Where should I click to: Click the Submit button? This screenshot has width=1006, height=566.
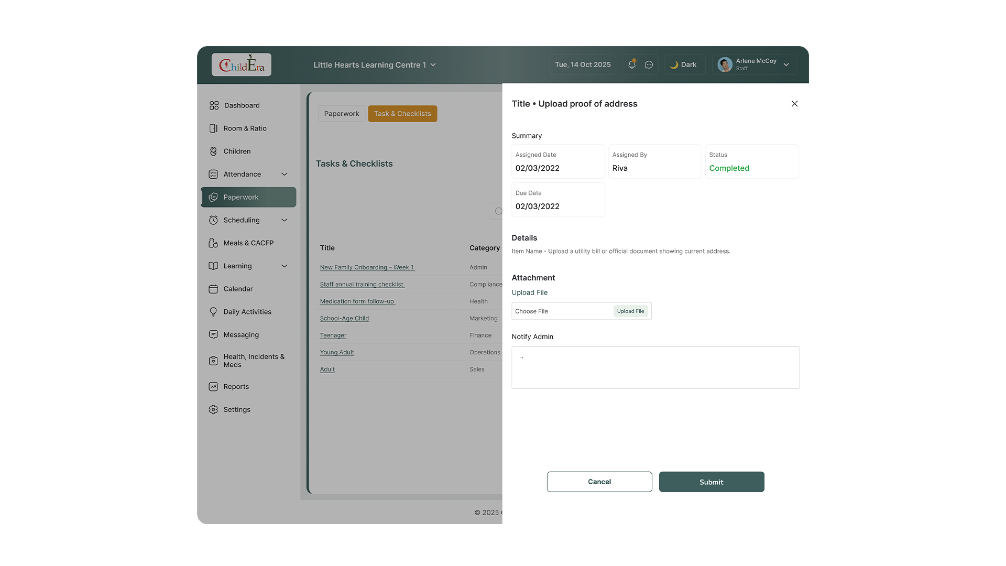point(712,482)
